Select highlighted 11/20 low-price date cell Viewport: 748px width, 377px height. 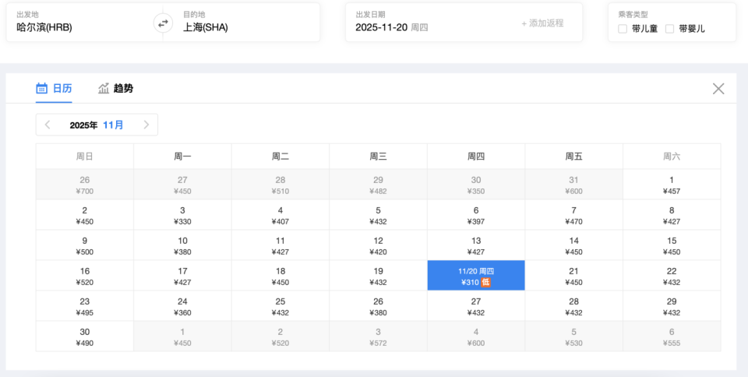475,276
